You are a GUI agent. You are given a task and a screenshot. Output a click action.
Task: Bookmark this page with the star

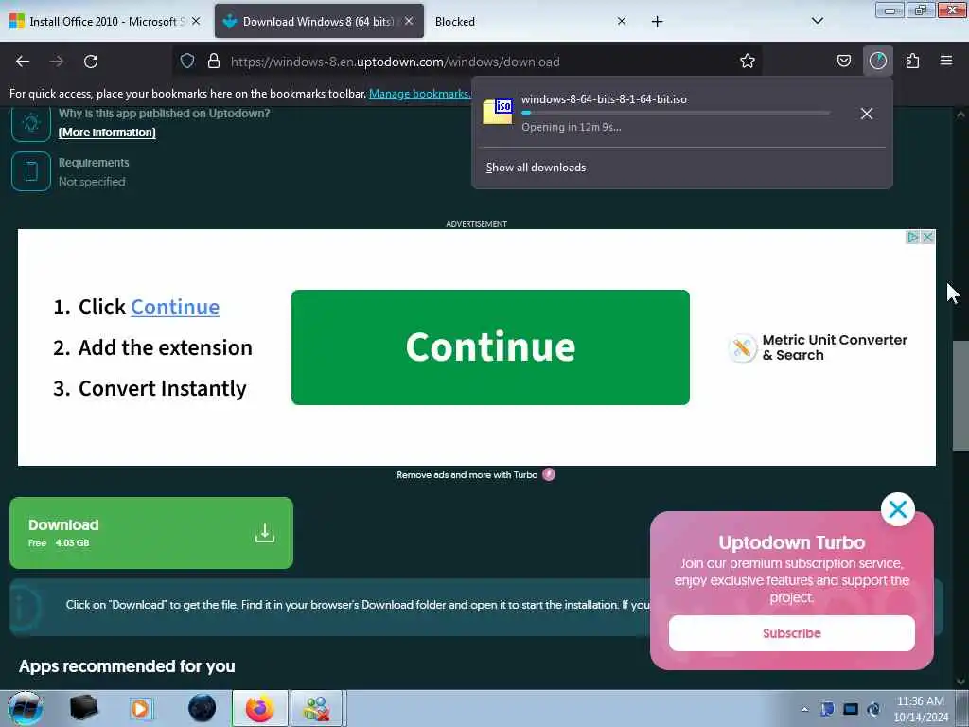748,61
